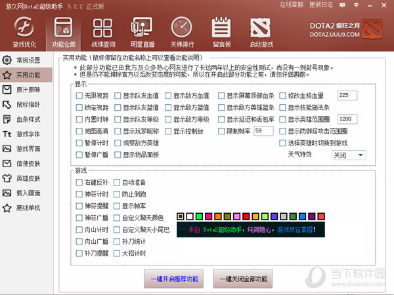Pick the pink-magenta color swatch
The height and width of the screenshot is (295, 394).
click(x=208, y=216)
